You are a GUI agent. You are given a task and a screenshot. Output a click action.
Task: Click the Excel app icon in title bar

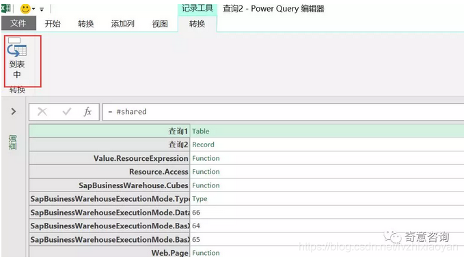6,8
